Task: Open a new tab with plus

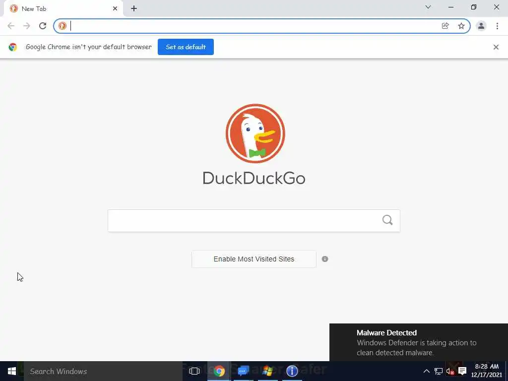Action: 134,9
